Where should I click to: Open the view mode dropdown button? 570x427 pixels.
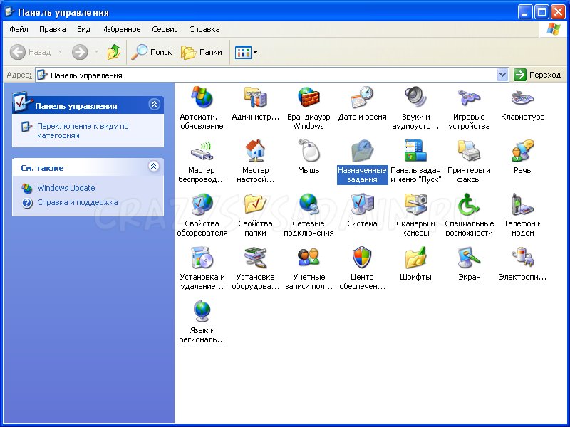click(247, 52)
